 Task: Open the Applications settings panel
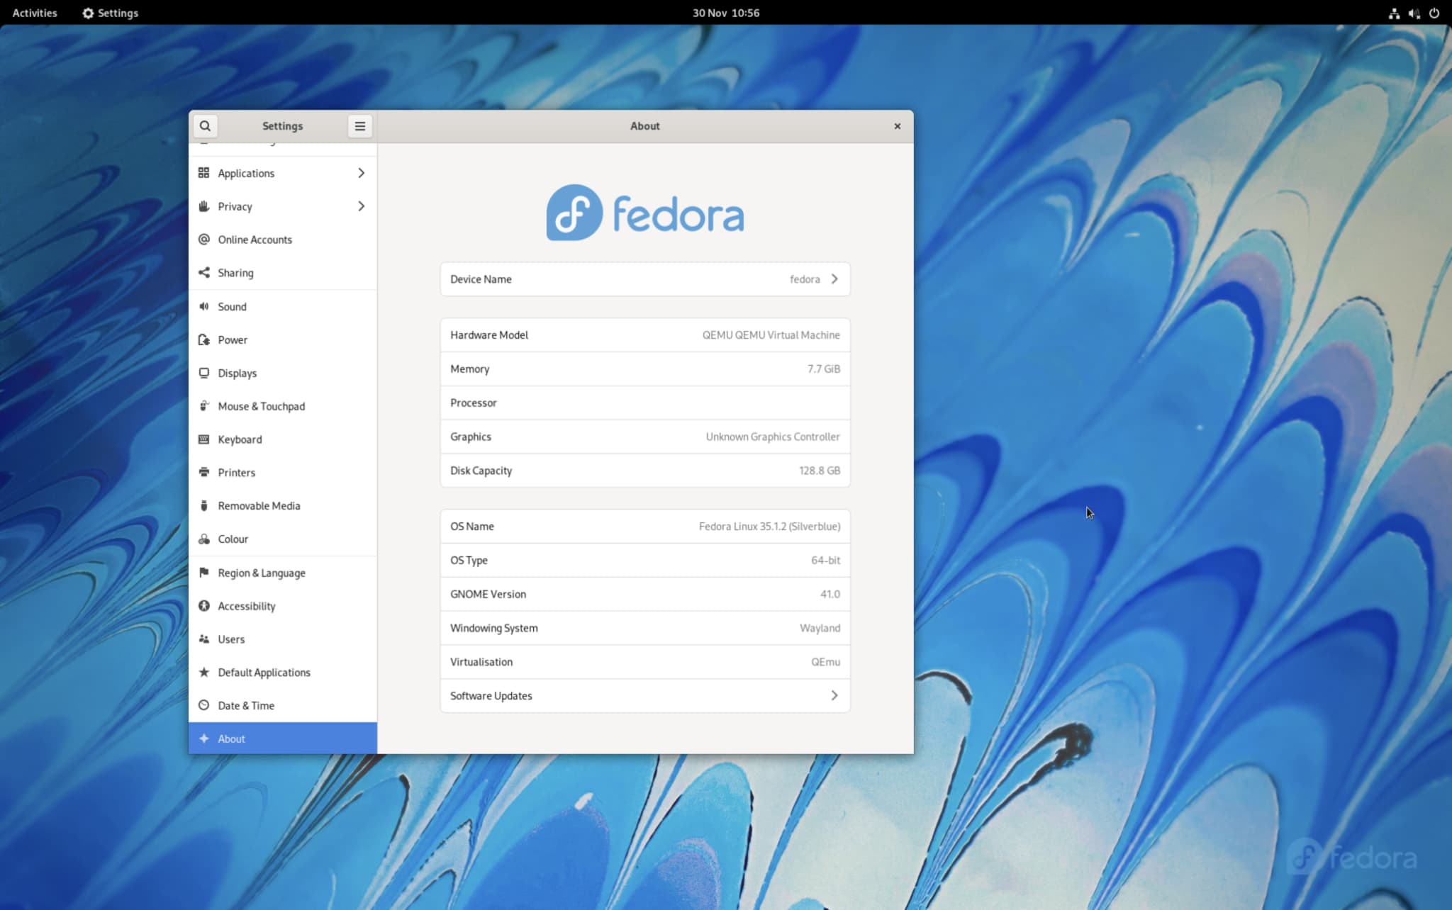282,173
